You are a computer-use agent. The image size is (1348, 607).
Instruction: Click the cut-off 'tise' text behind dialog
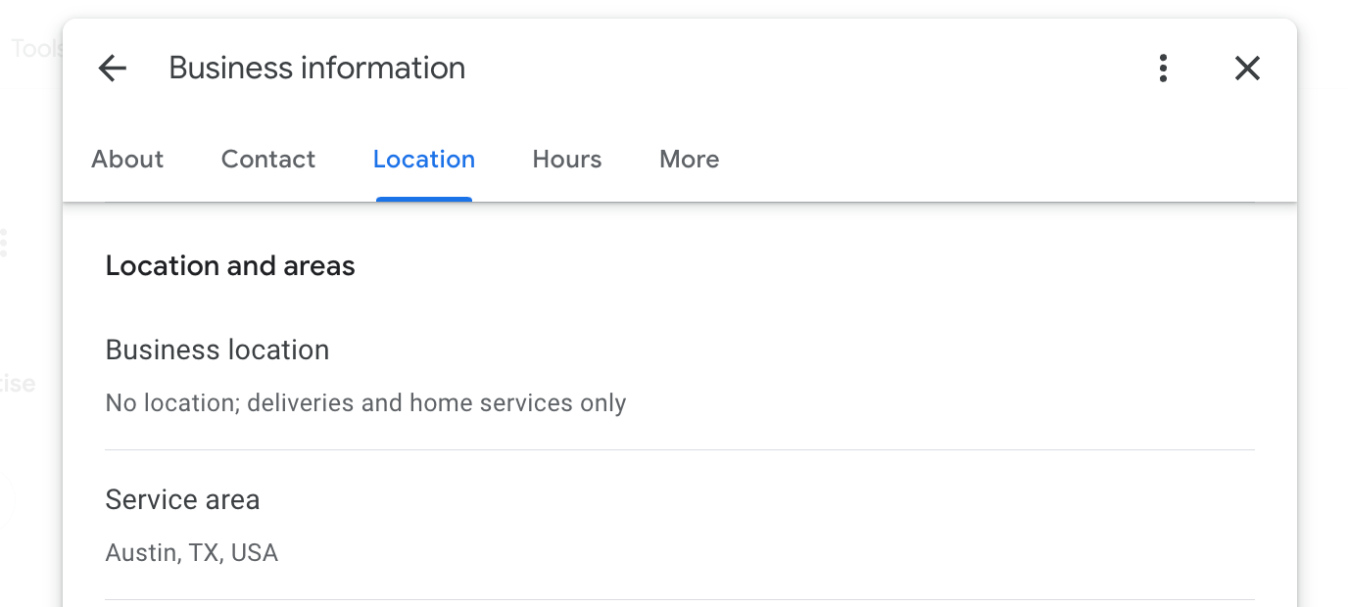tap(19, 384)
